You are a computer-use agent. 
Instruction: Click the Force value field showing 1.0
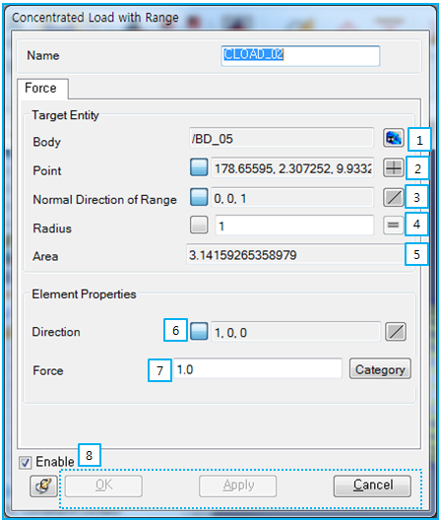258,368
